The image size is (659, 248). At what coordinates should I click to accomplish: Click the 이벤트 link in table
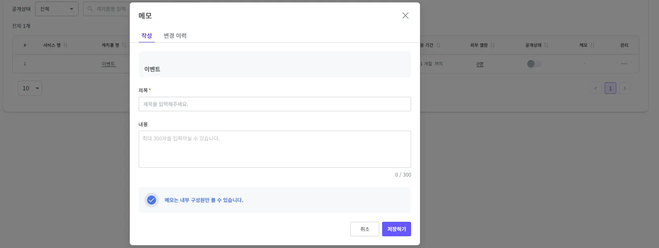[108, 64]
